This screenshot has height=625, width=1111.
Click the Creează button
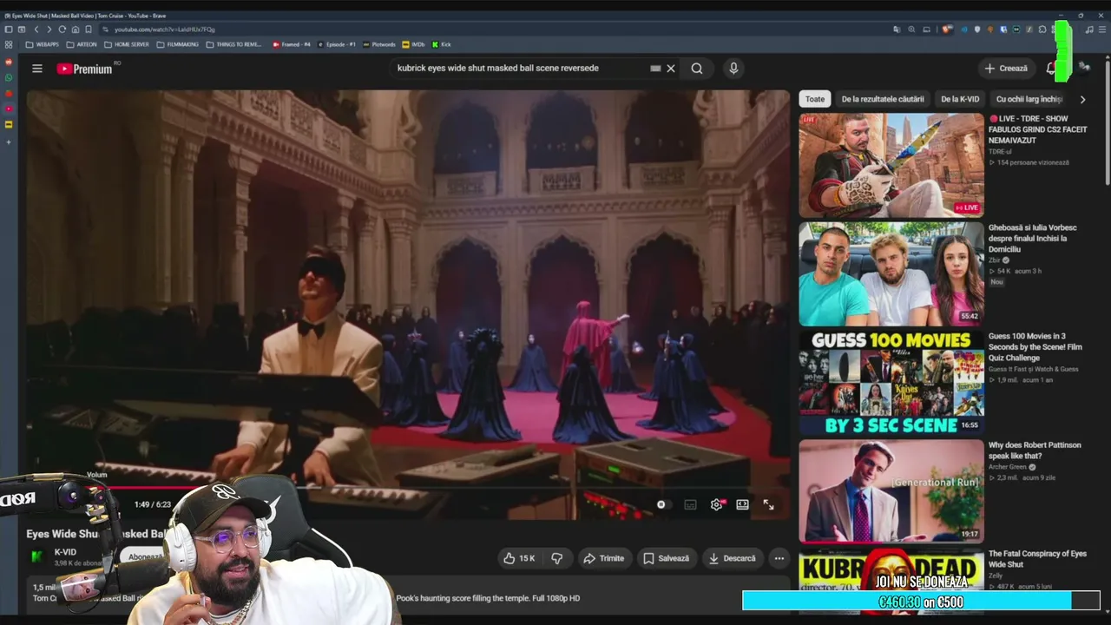1006,69
